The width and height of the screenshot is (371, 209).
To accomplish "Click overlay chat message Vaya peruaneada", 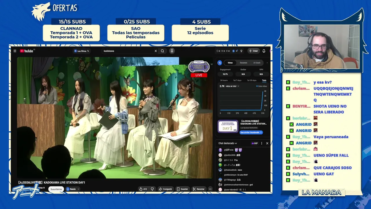I will point(331,137).
